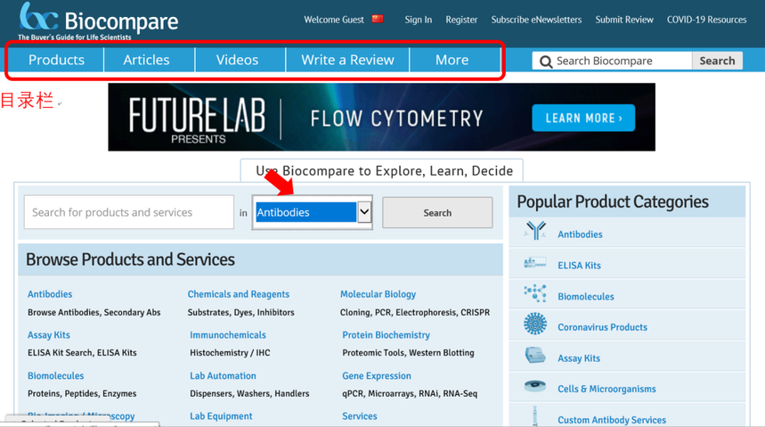
Task: Click the Biocompare logo
Action: click(98, 20)
